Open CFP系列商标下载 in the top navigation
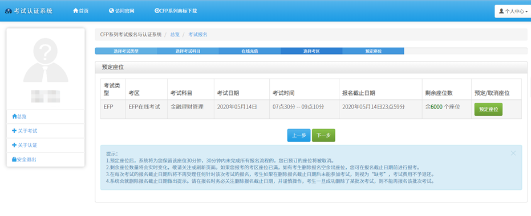The height and width of the screenshot is (216, 531). [176, 11]
